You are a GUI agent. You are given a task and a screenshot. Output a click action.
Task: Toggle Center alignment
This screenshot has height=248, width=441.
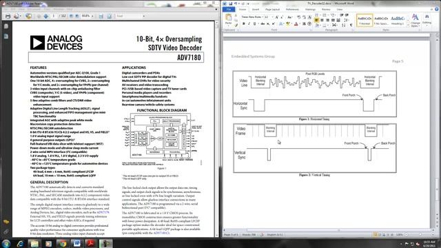pyautogui.click(x=322, y=20)
